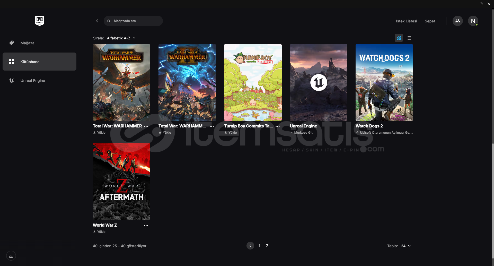
Task: Expand the Alfabetik A-Z sort dropdown
Action: [121, 38]
